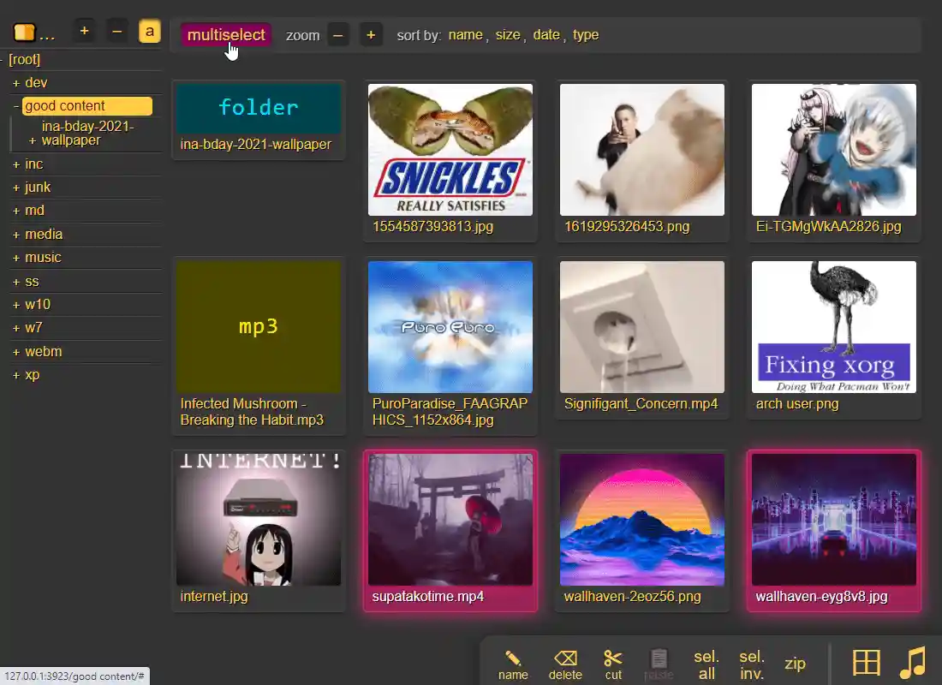The height and width of the screenshot is (685, 942).
Task: Collapse the good content folder
Action: pyautogui.click(x=17, y=105)
